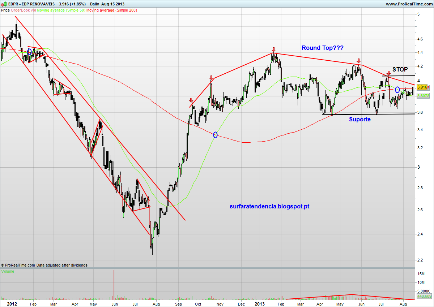Viewport: 434px width, 307px height.
Task: Expand the Volume panel label
Action: coord(8,271)
